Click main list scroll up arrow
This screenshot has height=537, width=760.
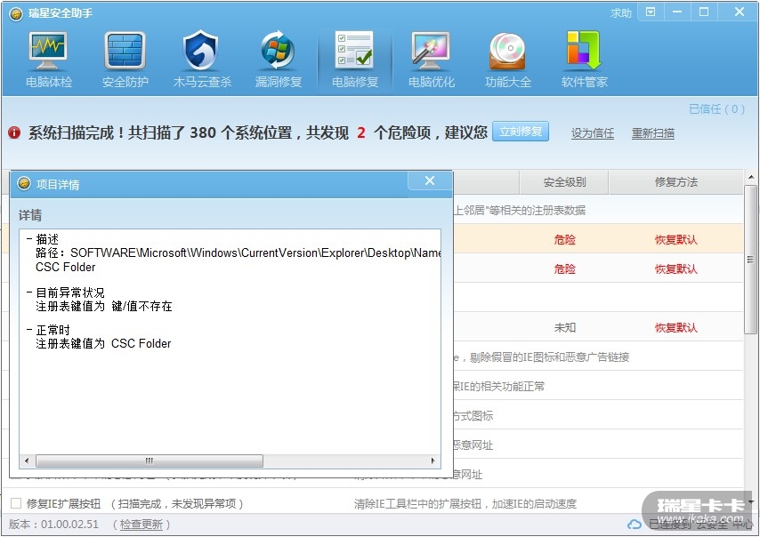point(751,177)
